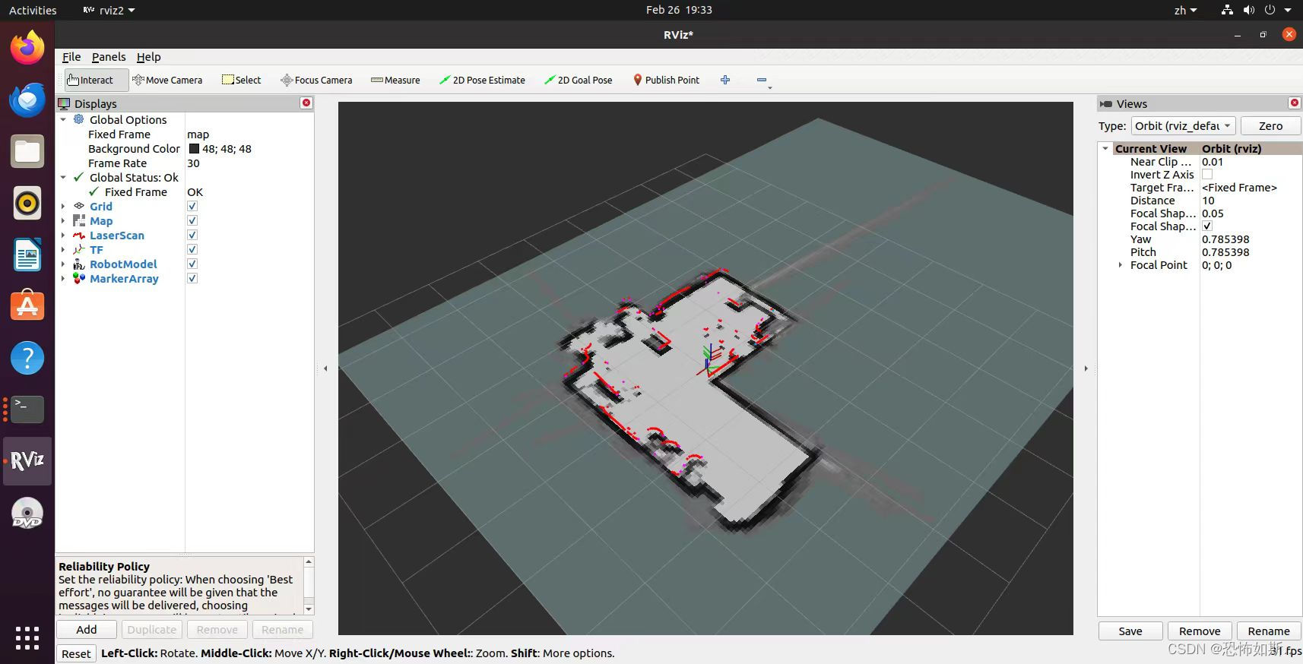Expand the Focal Point property
This screenshot has width=1303, height=664.
click(1120, 265)
